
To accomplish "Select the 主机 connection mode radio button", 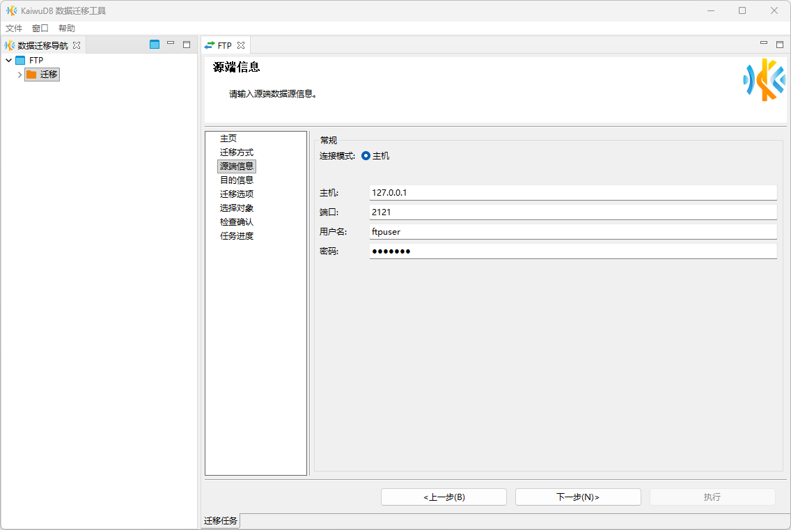I will pos(366,156).
